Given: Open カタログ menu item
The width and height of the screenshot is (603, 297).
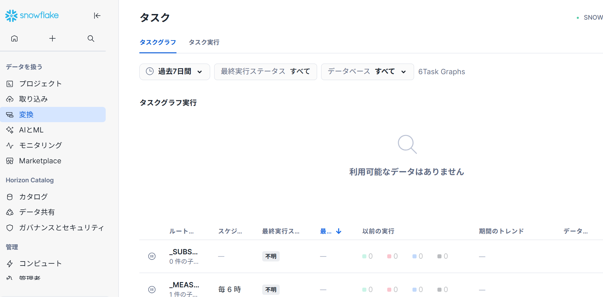Looking at the screenshot, I should (x=53, y=197).
